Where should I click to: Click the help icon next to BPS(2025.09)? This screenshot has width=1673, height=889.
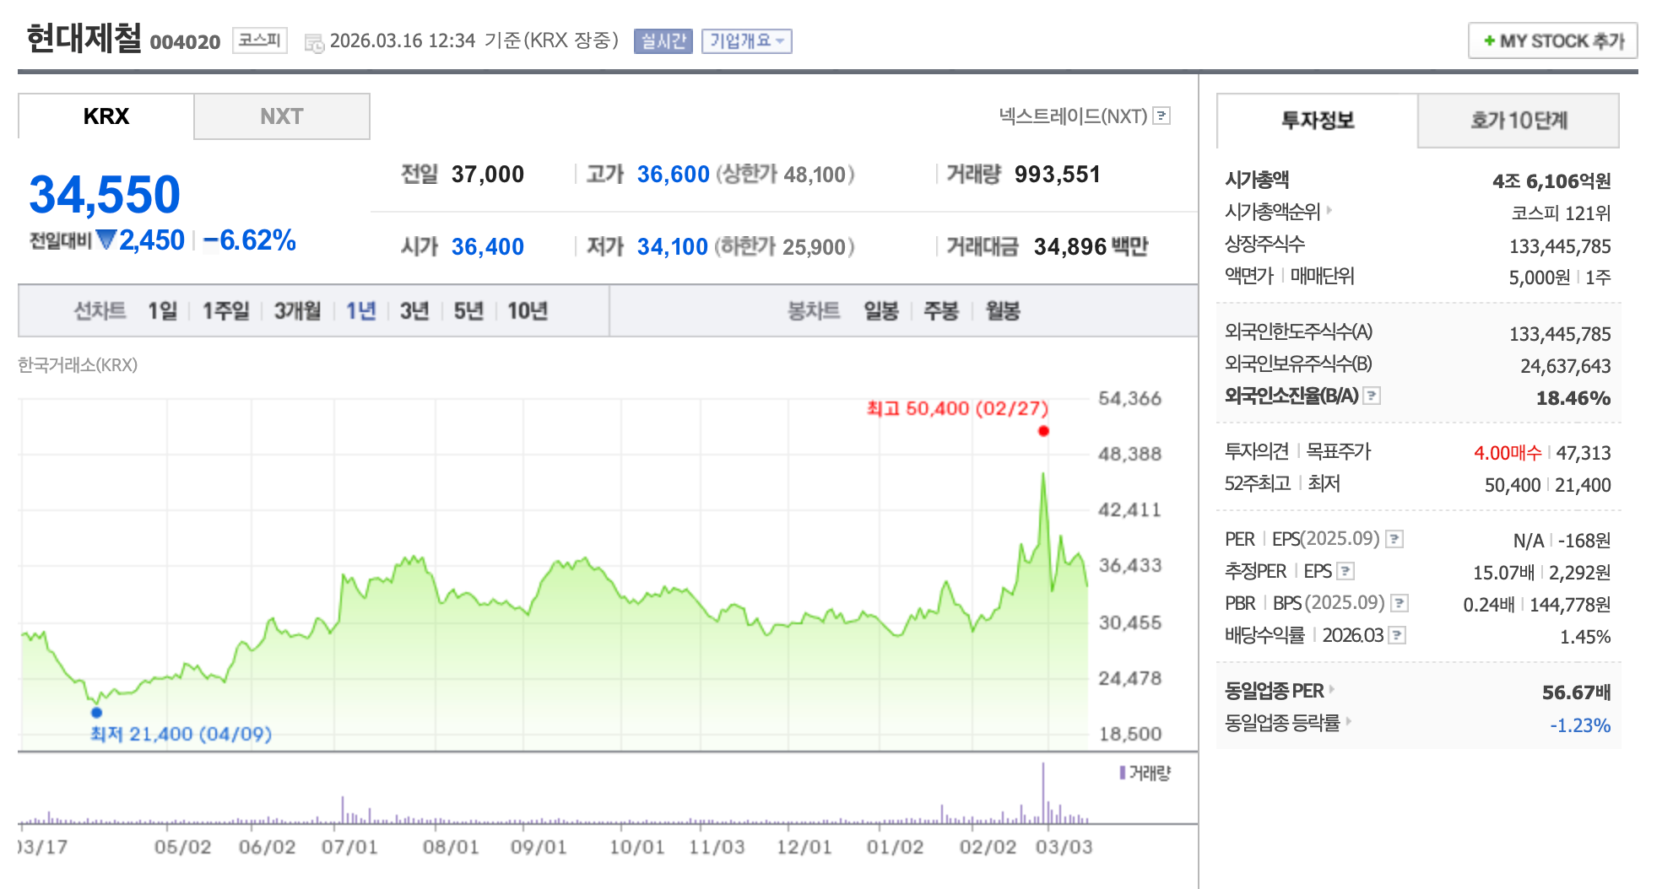click(1400, 603)
